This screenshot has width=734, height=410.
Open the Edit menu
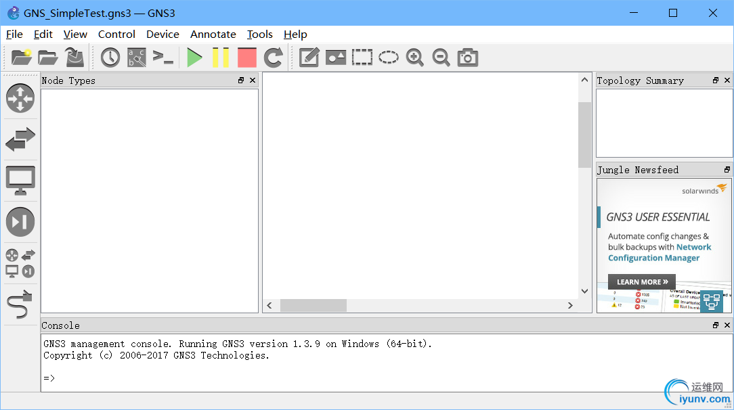[x=43, y=34]
